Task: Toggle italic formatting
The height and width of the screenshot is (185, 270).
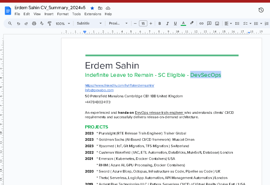Action: click(167, 23)
